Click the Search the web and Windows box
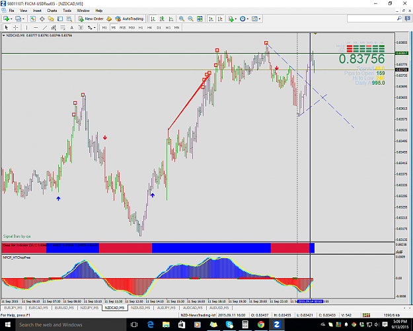The width and height of the screenshot is (413, 331). (x=71, y=324)
